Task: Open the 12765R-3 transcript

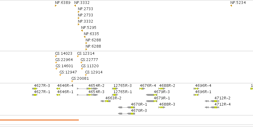Action: tap(115, 89)
